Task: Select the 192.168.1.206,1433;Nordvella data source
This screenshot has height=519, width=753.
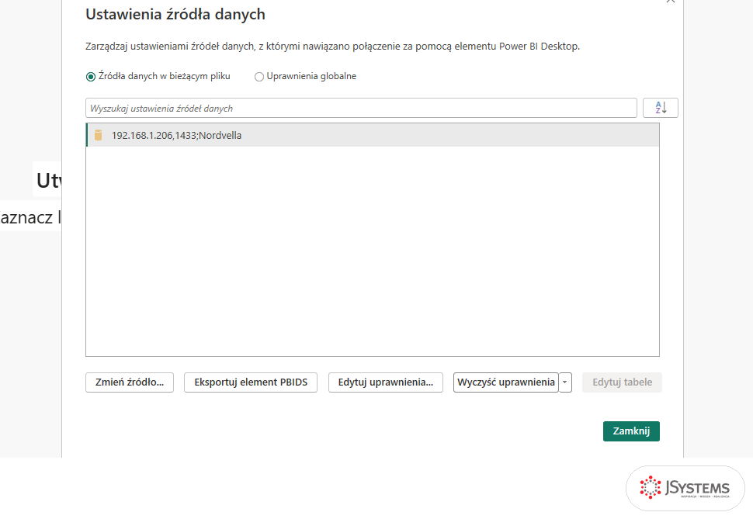Action: (373, 136)
